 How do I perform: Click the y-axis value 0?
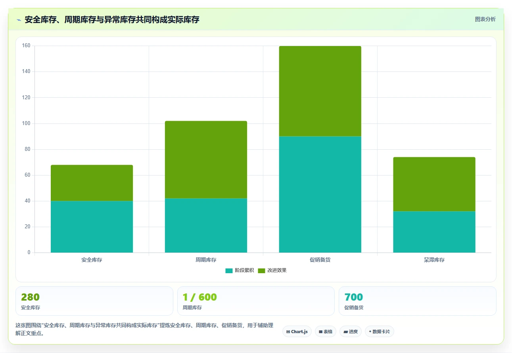click(x=29, y=253)
